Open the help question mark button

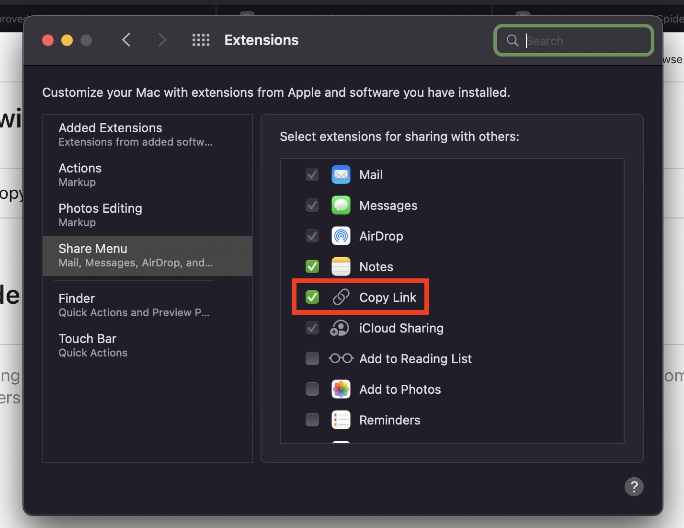pos(634,486)
